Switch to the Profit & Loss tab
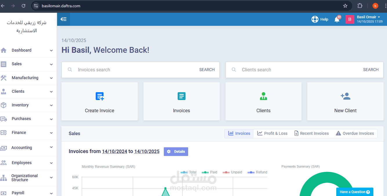Viewport: 387px width, 196px height. pos(272,133)
